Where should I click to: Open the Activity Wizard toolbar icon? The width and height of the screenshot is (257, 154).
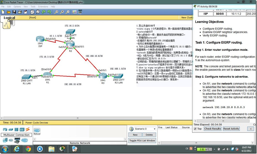[x=25, y=12]
